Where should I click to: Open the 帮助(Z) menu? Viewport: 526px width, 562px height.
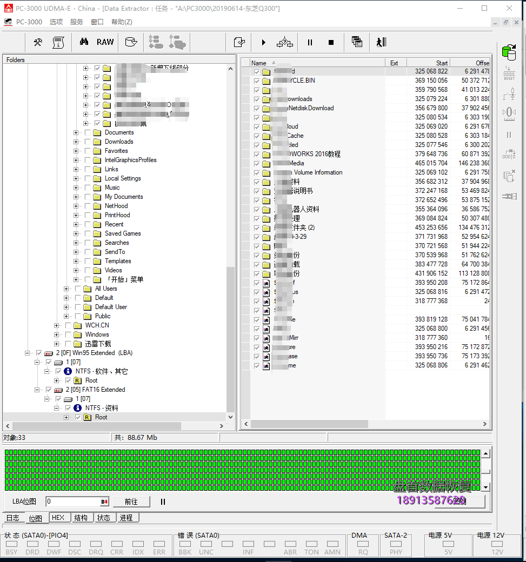coord(122,22)
